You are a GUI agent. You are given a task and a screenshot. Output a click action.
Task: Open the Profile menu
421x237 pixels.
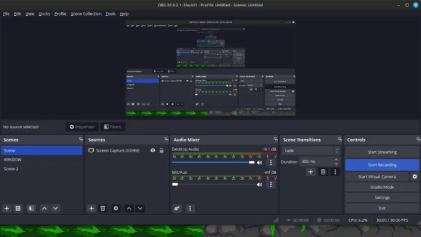60,14
